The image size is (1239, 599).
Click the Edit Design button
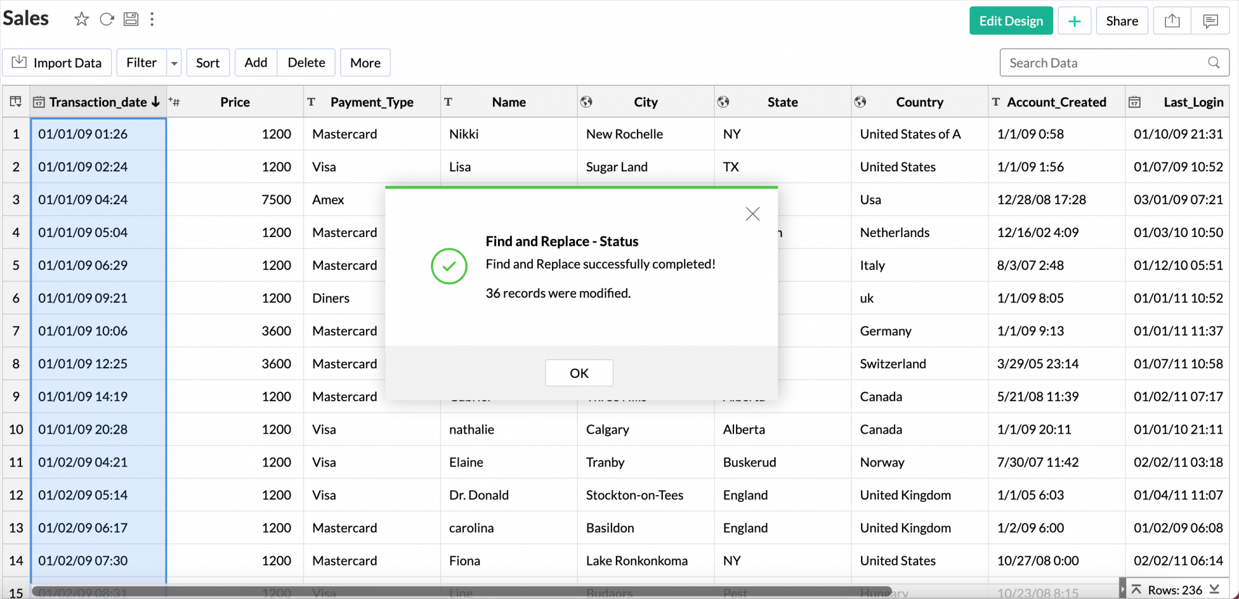tap(1010, 21)
